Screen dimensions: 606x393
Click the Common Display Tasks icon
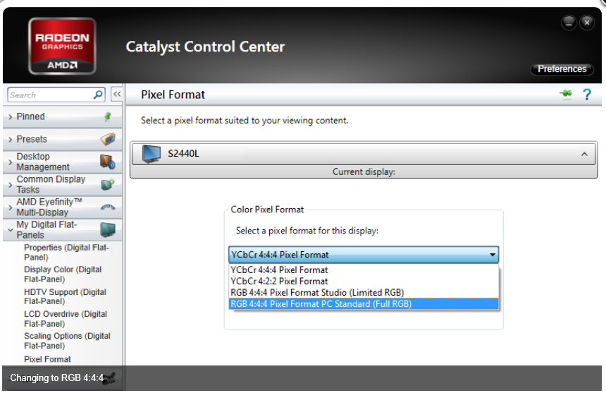(x=107, y=185)
